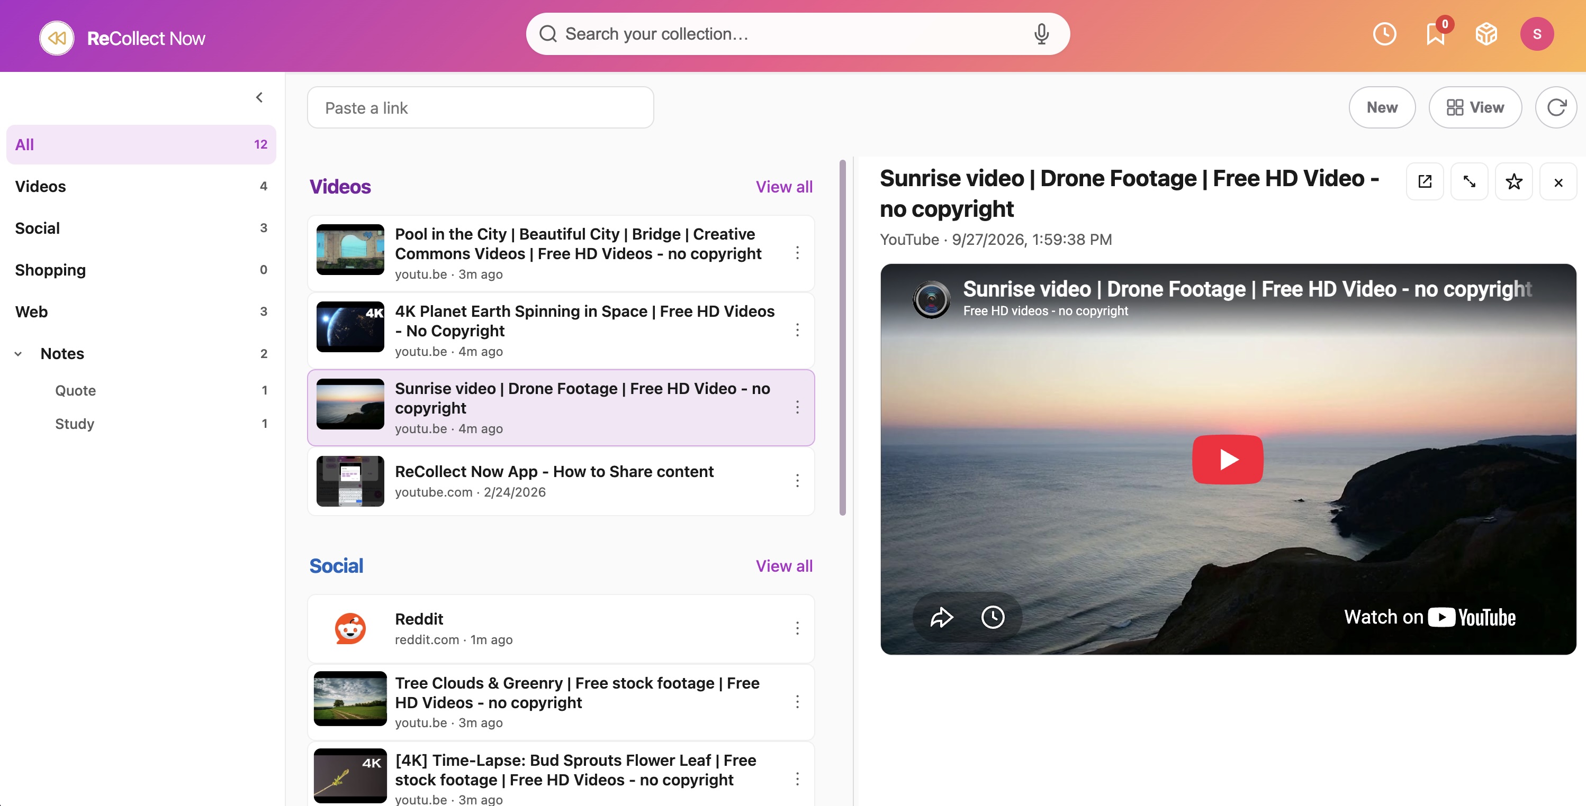This screenshot has width=1586, height=806.
Task: Click the watch later clock on video player
Action: 993,617
